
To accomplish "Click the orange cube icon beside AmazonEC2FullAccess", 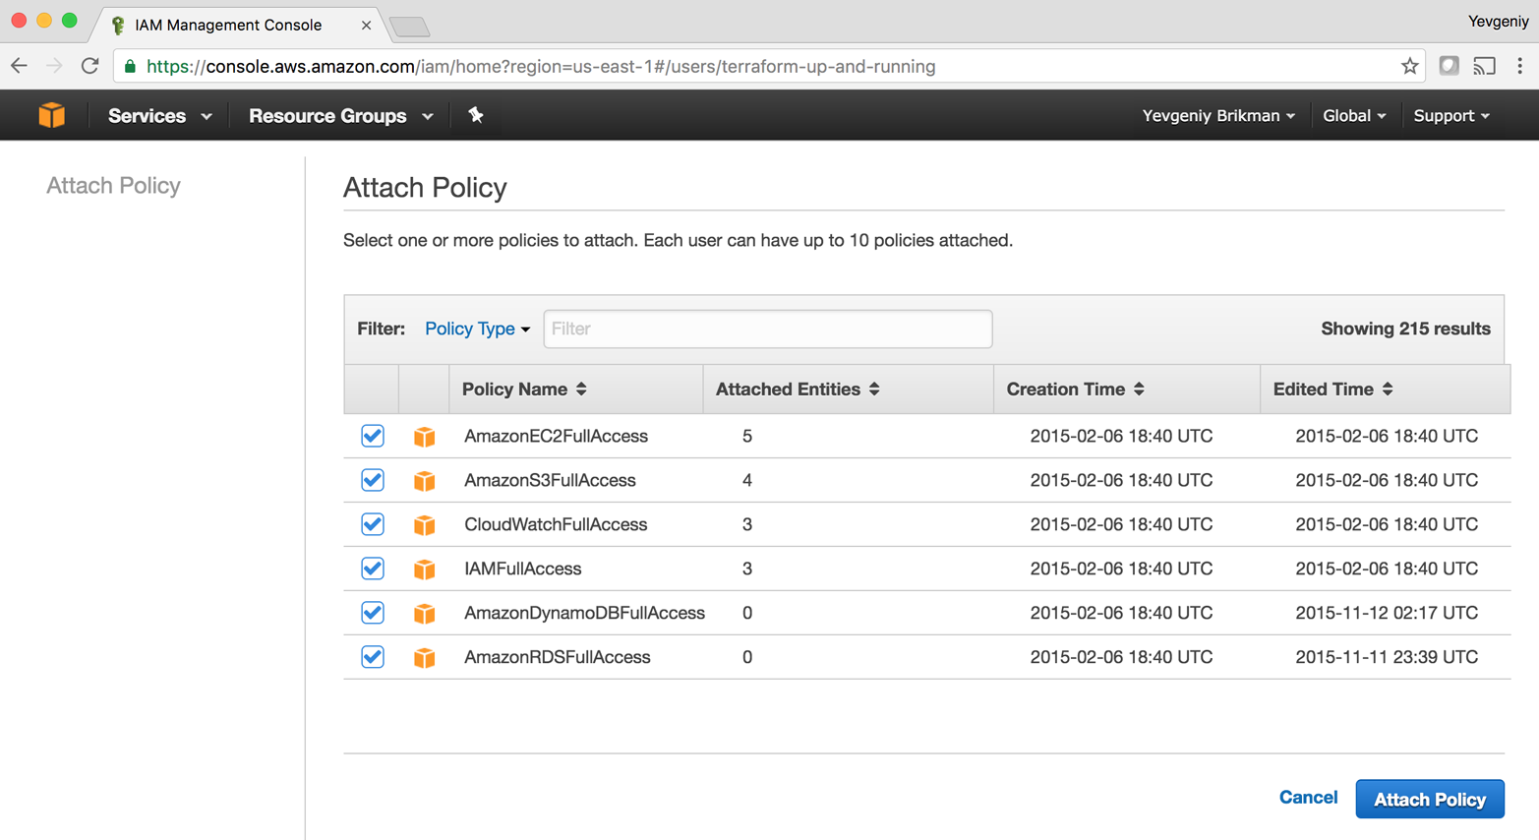I will (423, 436).
